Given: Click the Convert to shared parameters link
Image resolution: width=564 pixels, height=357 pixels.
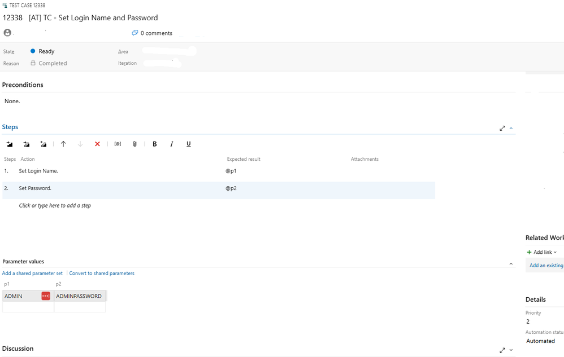Looking at the screenshot, I should [102, 274].
